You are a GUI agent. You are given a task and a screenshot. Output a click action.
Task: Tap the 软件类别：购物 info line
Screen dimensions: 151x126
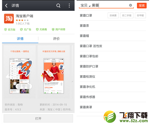[14, 105]
